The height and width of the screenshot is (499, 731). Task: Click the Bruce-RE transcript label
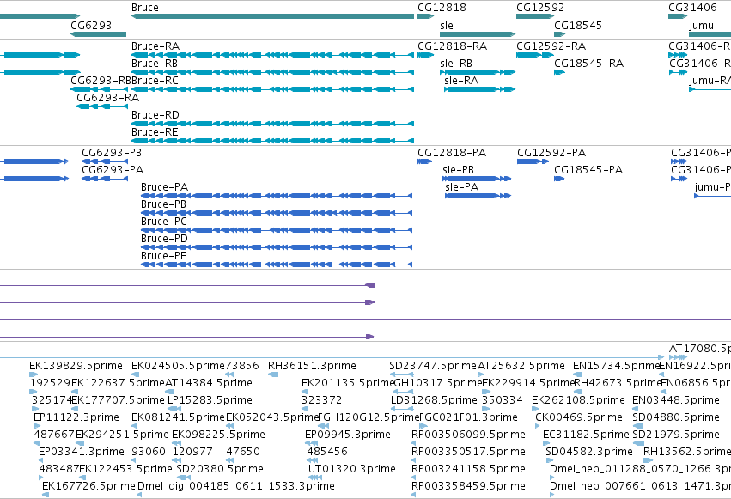pyautogui.click(x=155, y=132)
